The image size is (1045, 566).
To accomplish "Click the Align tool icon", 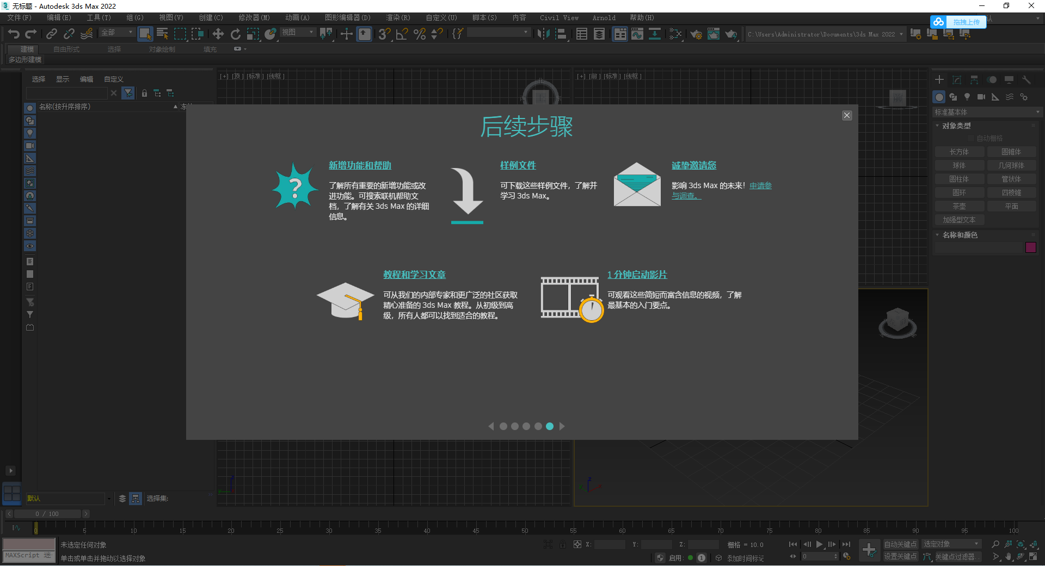I will [561, 34].
